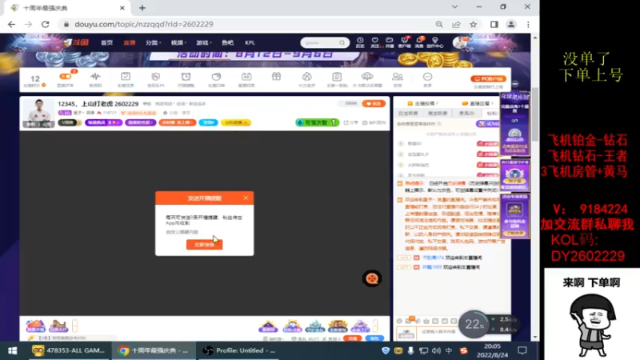Switch to 478353-ALL GAM taskbar window
The image size is (640, 360).
coord(68,350)
